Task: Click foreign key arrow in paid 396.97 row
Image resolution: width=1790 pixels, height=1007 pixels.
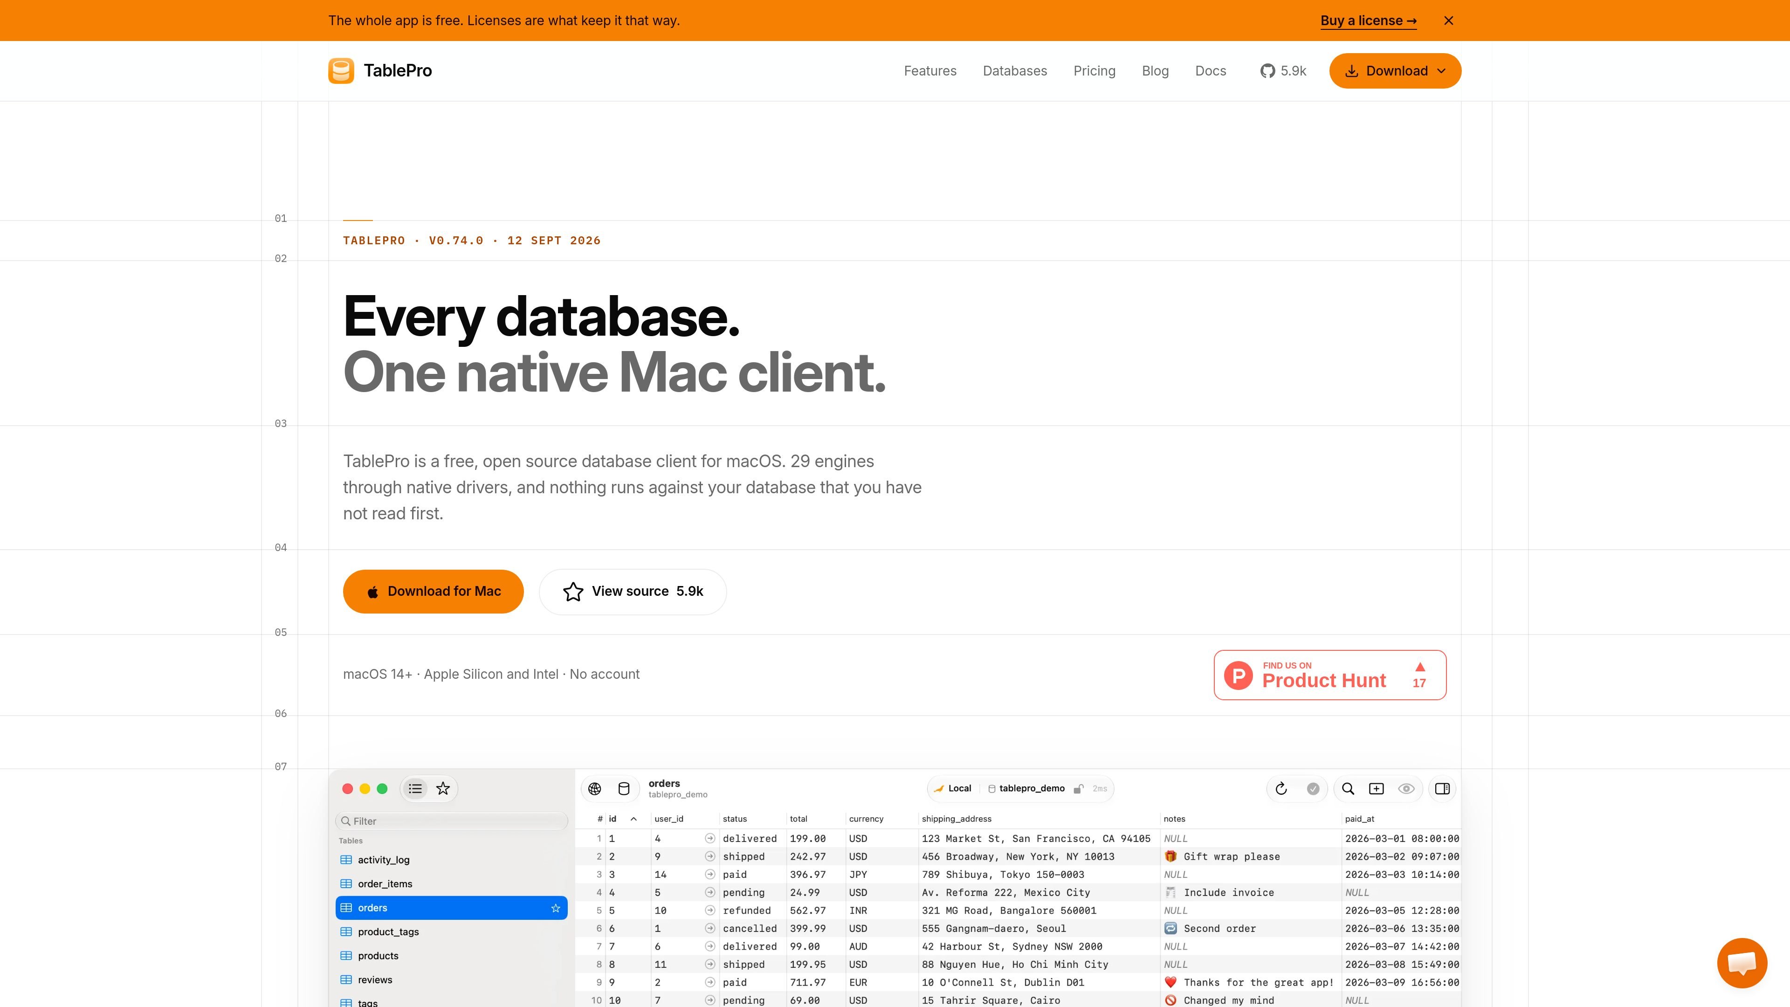Action: (709, 875)
